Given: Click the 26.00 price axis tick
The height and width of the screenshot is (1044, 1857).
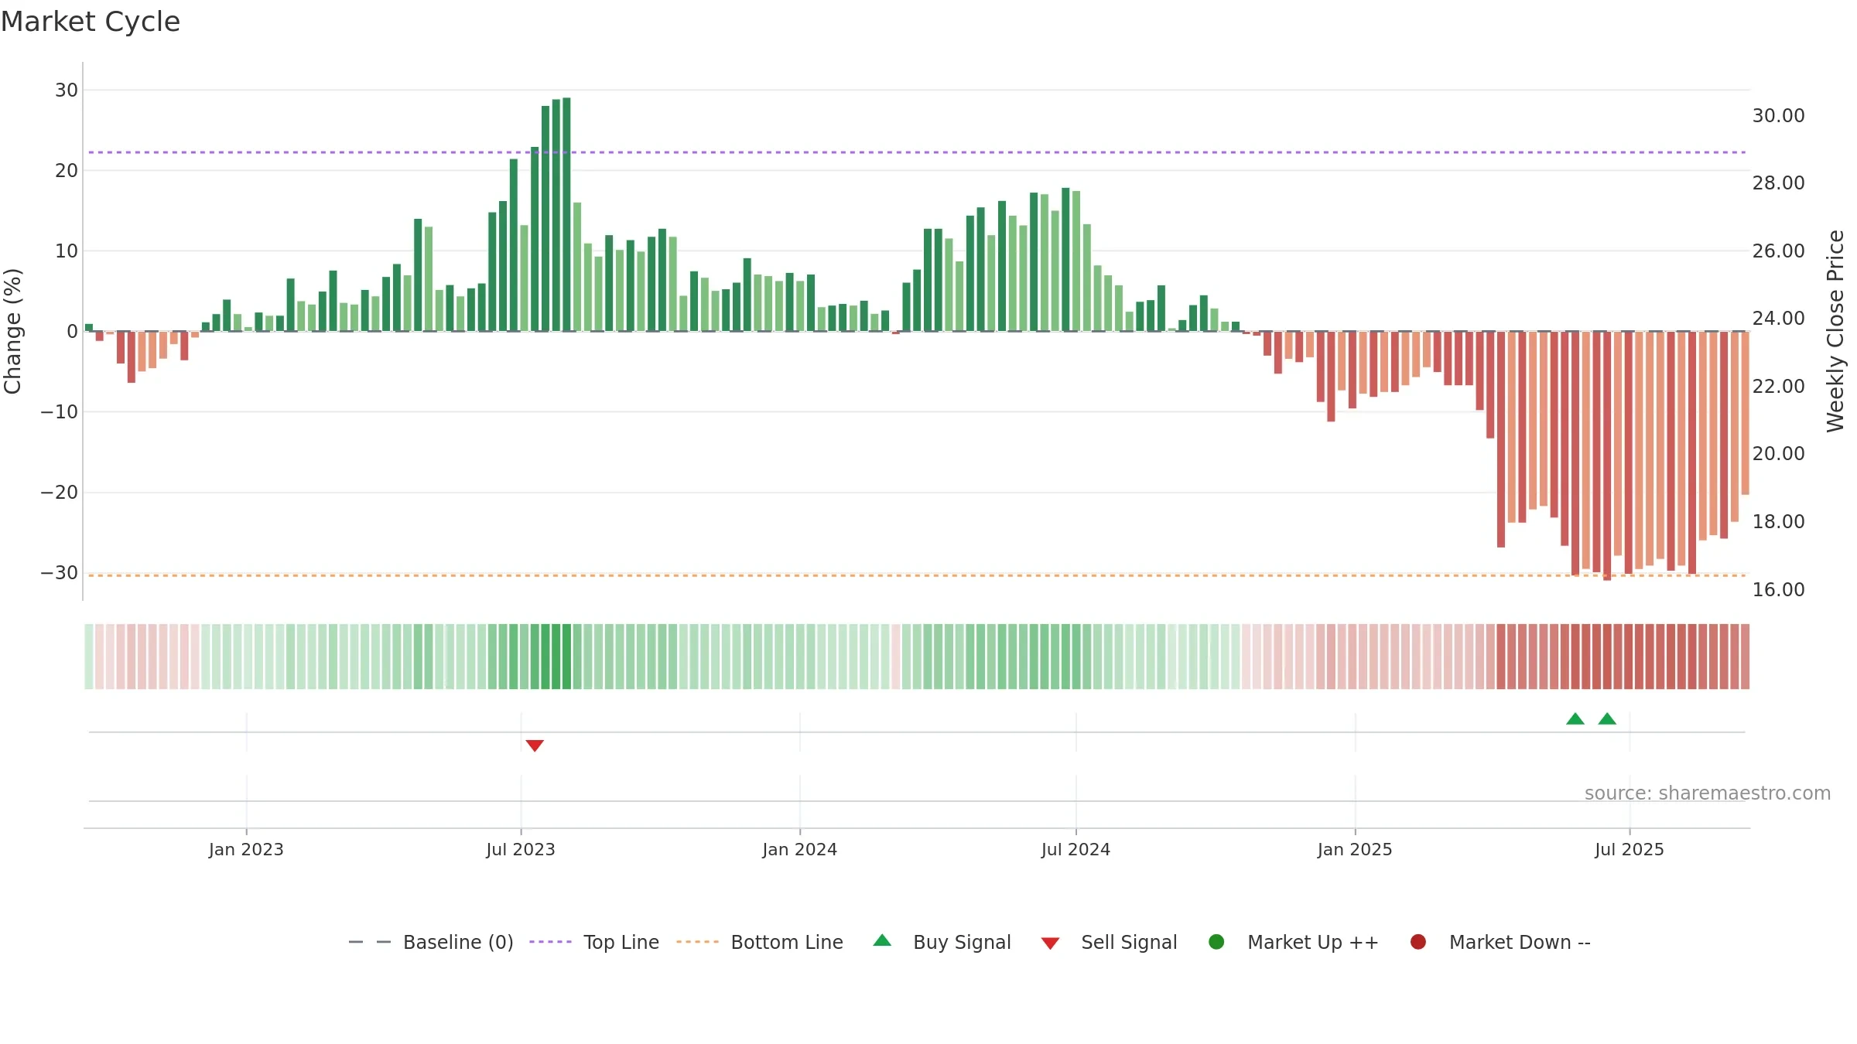Looking at the screenshot, I should click(1778, 251).
